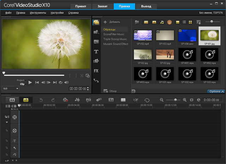Image resolution: width=226 pixels, height=164 pixels.
Task: Collapse the library folder panel with arrow
Action: click(x=133, y=91)
